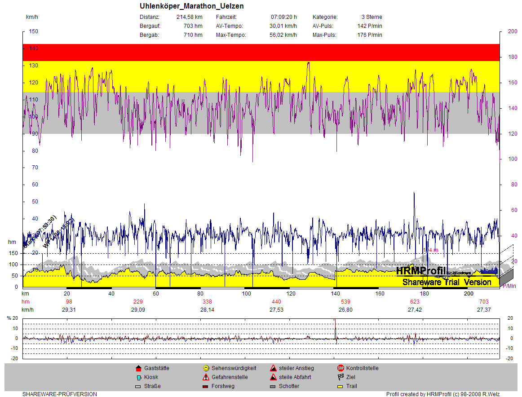Click the Kiosk cup icon
The image size is (522, 397).
(x=138, y=377)
